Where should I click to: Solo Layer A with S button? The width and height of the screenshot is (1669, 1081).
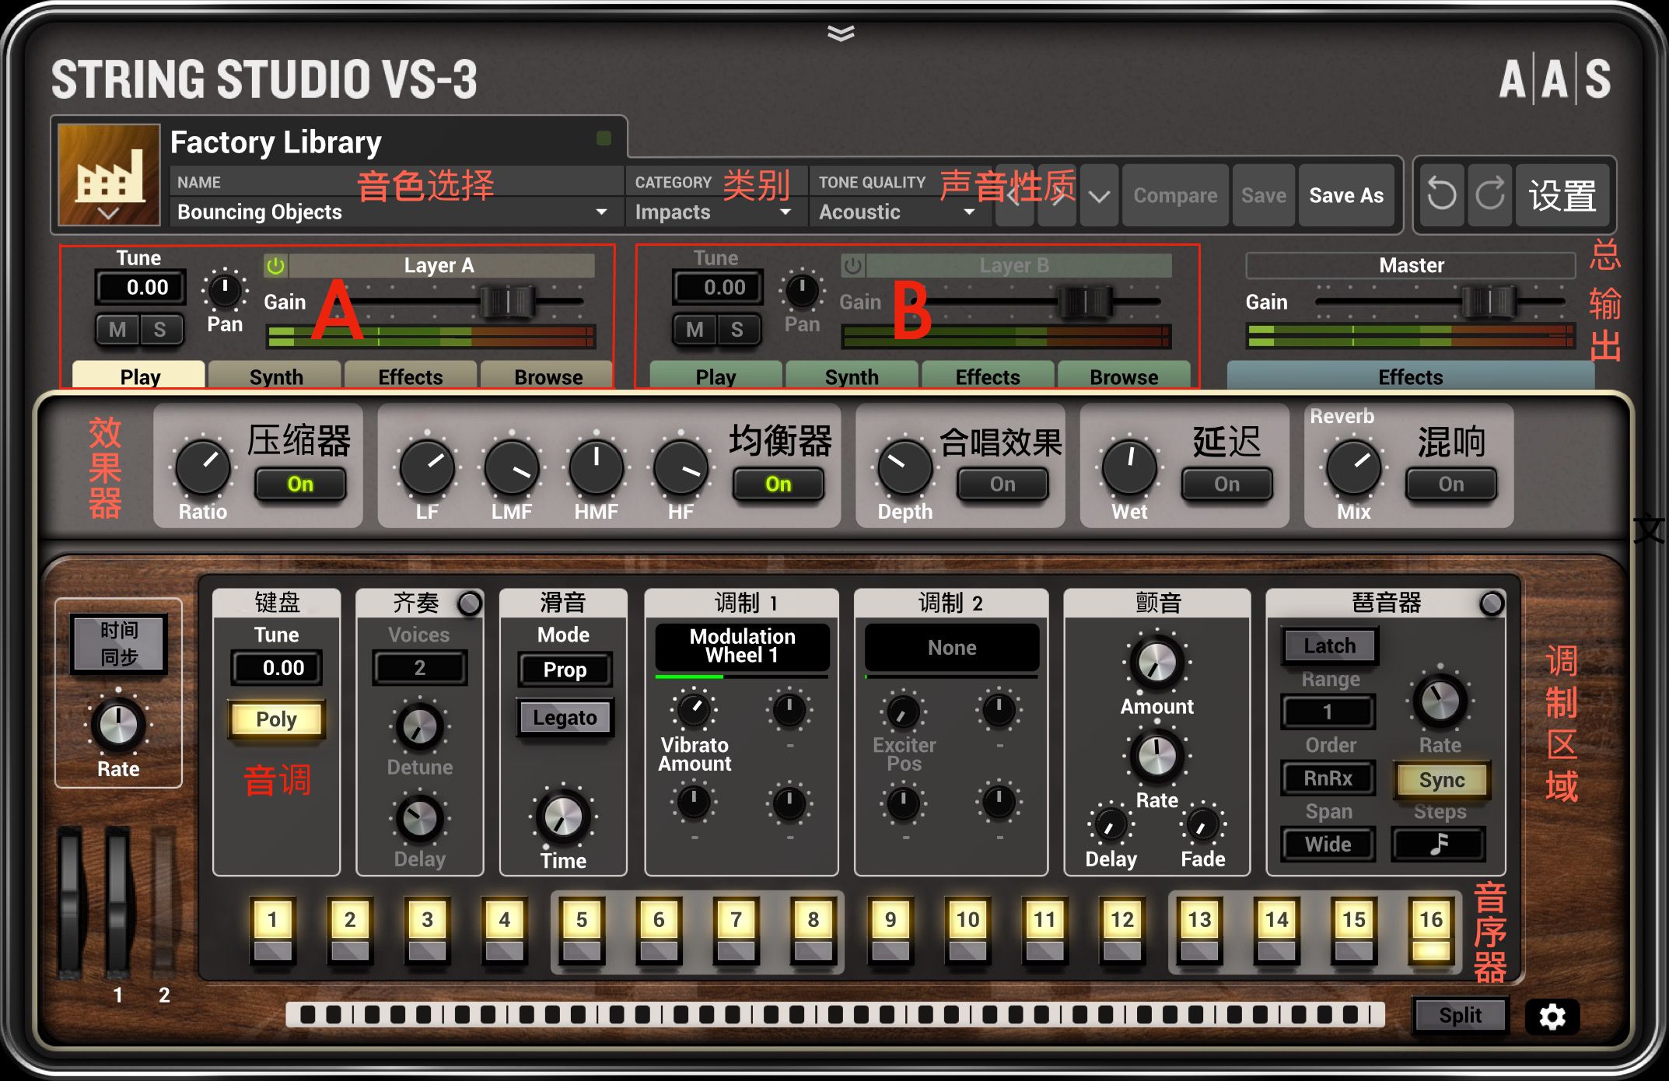coord(160,330)
